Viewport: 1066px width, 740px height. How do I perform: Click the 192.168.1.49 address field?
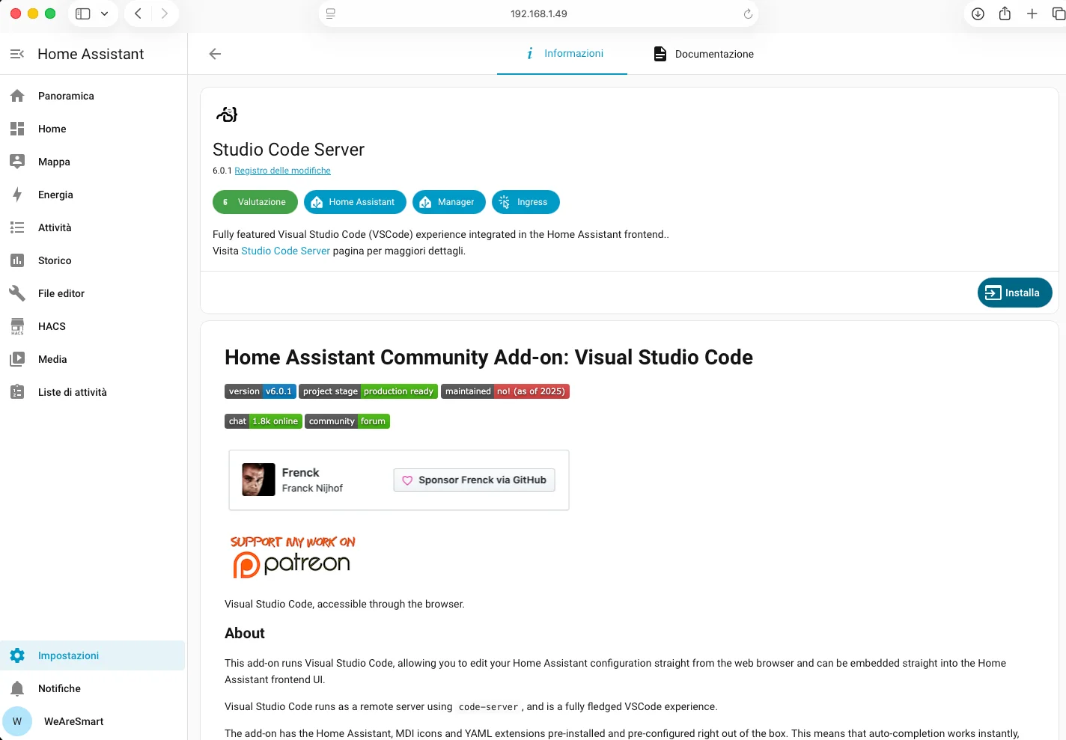[x=538, y=13]
